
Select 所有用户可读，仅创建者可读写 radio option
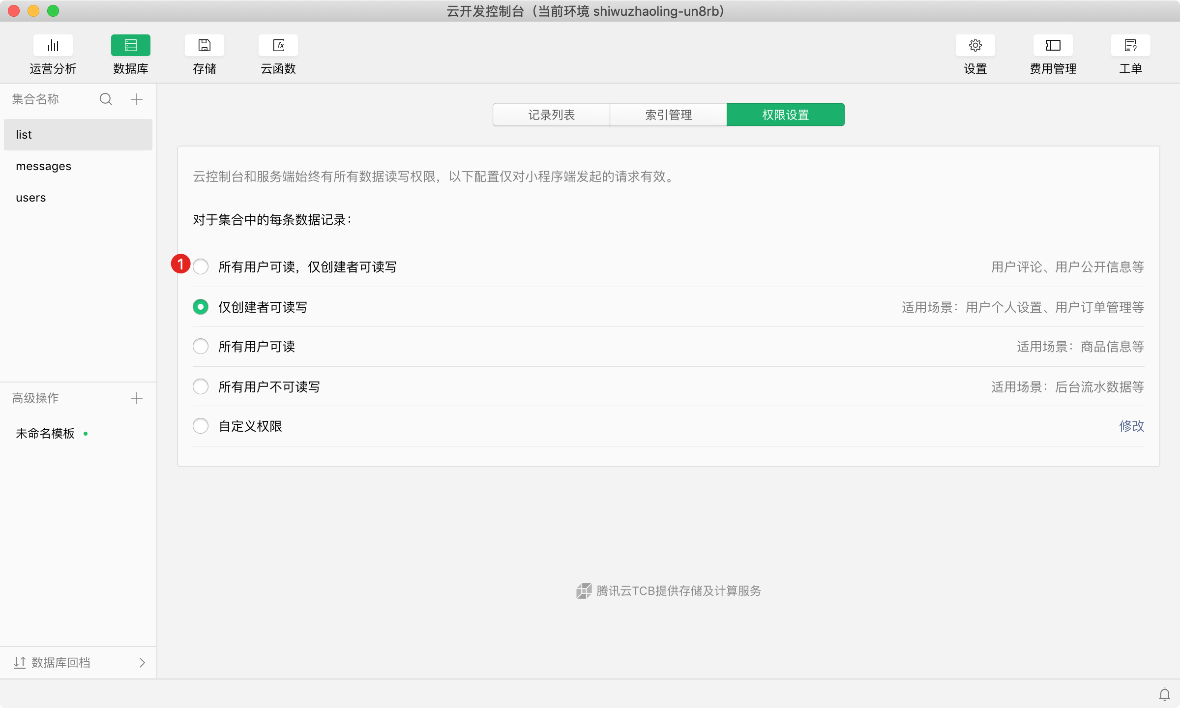201,267
